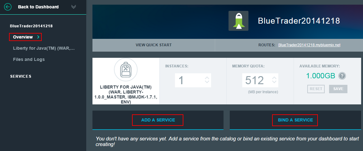
Task: Click VIEW QUICK START
Action: point(153,45)
